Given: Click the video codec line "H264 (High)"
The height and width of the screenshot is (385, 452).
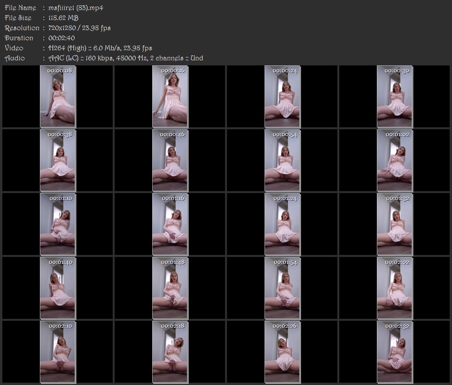Looking at the screenshot, I should pos(67,48).
